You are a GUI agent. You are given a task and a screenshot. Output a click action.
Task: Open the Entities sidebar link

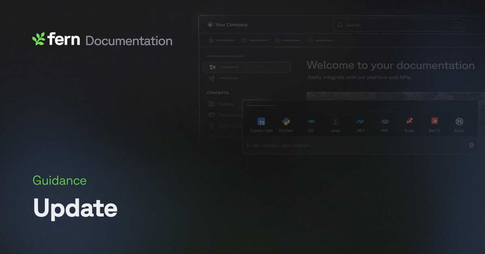226,104
